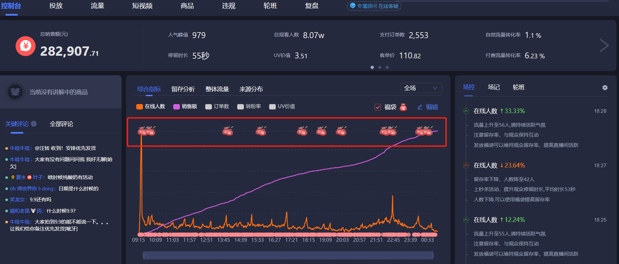Open the 全场 dropdown
619x264 pixels.
point(421,88)
